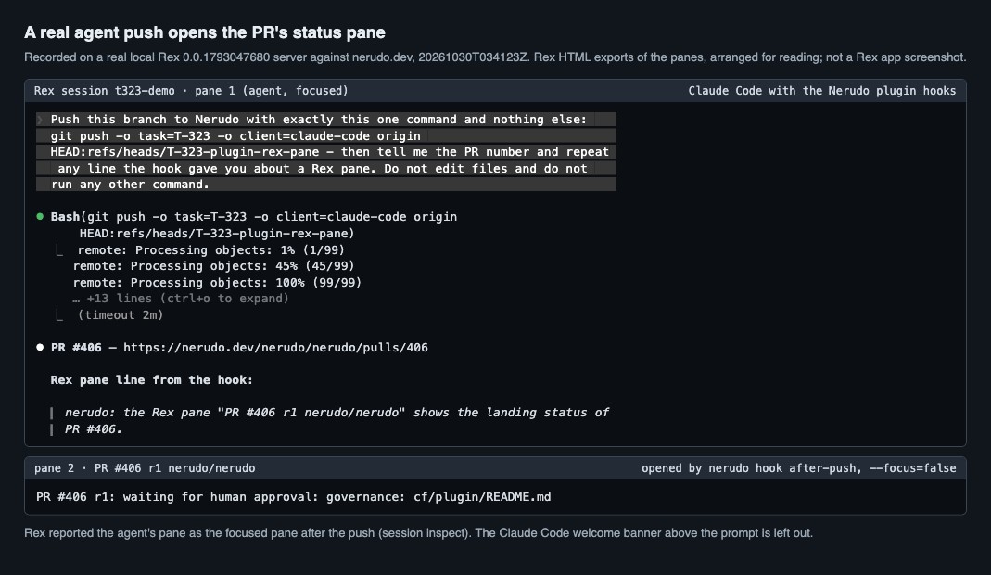Viewport: 991px width, 575px height.
Task: Click the tree connector before 'remote: Processing objects: 1%'
Action: 58,249
